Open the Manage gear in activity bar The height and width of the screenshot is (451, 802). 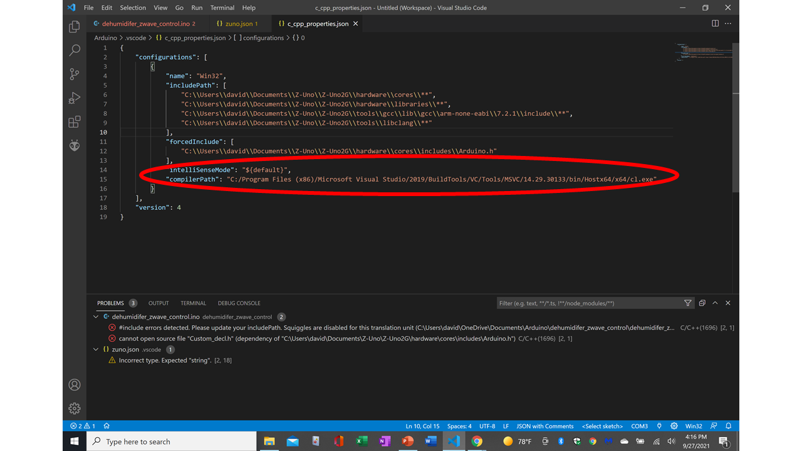point(75,408)
